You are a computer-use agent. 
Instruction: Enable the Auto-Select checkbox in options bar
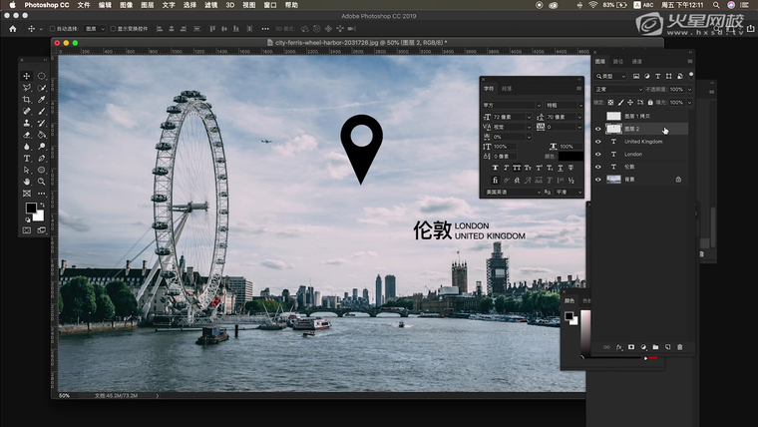pyautogui.click(x=54, y=29)
